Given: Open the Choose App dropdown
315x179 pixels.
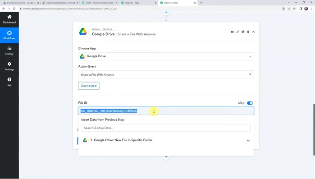Looking at the screenshot, I should tap(166, 56).
